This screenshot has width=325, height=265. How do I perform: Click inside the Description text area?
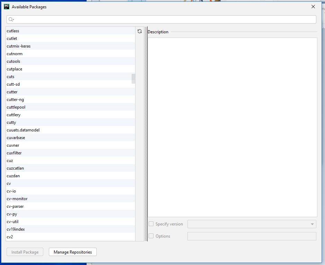pyautogui.click(x=232, y=127)
